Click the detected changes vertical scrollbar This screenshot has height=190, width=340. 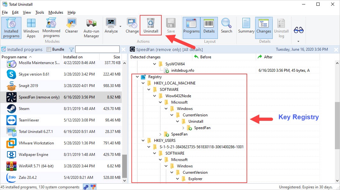337,128
